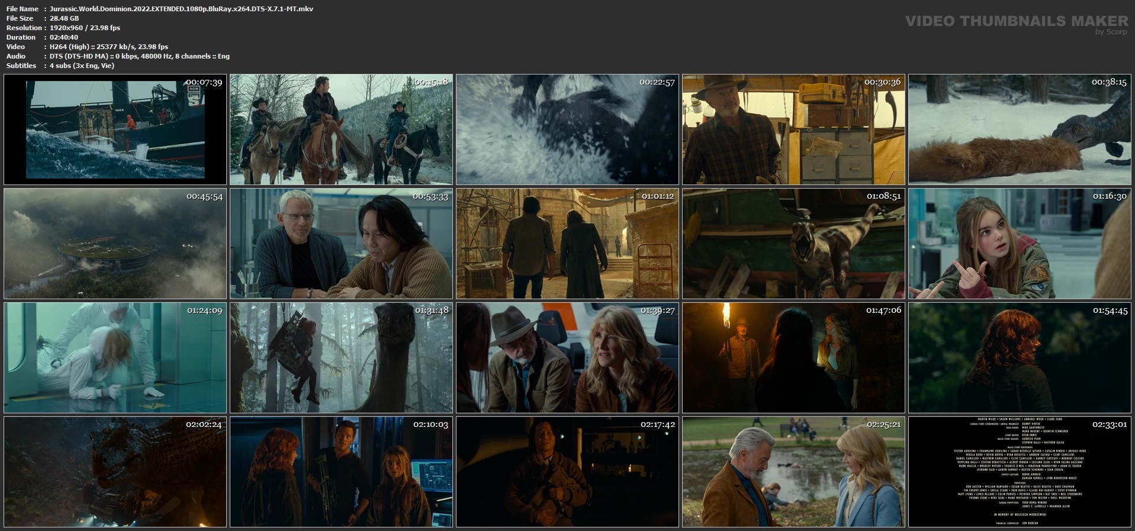Viewport: 1135px width, 531px height.
Task: Select the credits thumbnail at 02:33:01
Action: pyautogui.click(x=1020, y=472)
